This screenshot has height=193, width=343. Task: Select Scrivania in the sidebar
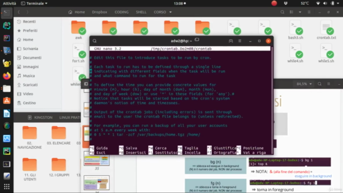[x=31, y=49]
